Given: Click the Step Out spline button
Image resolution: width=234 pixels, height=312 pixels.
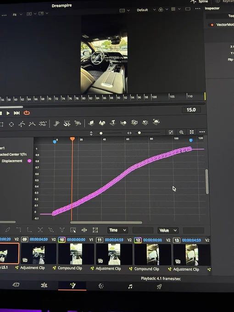Looking at the screenshot, I should (29, 230).
